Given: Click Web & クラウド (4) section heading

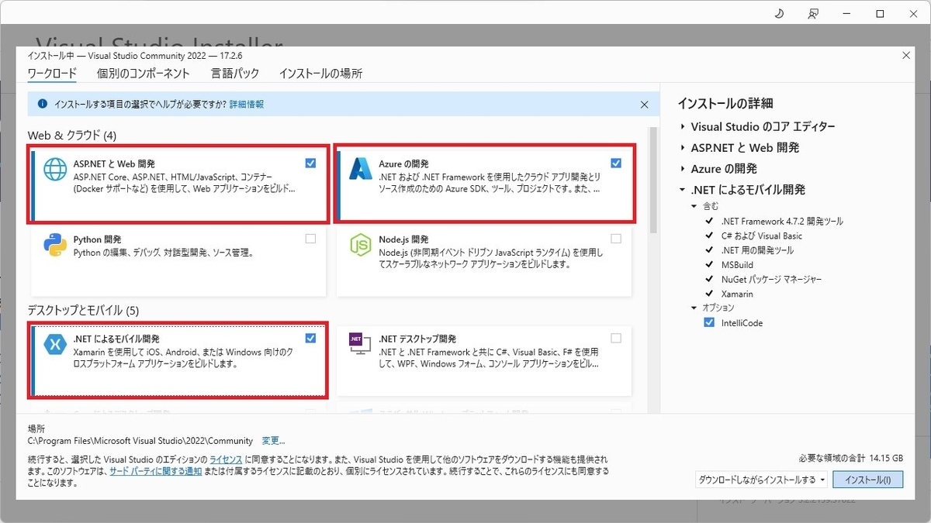Looking at the screenshot, I should click(72, 135).
